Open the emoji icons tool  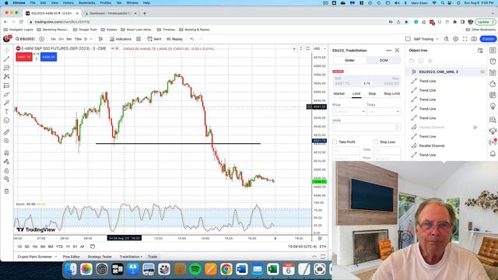6,121
